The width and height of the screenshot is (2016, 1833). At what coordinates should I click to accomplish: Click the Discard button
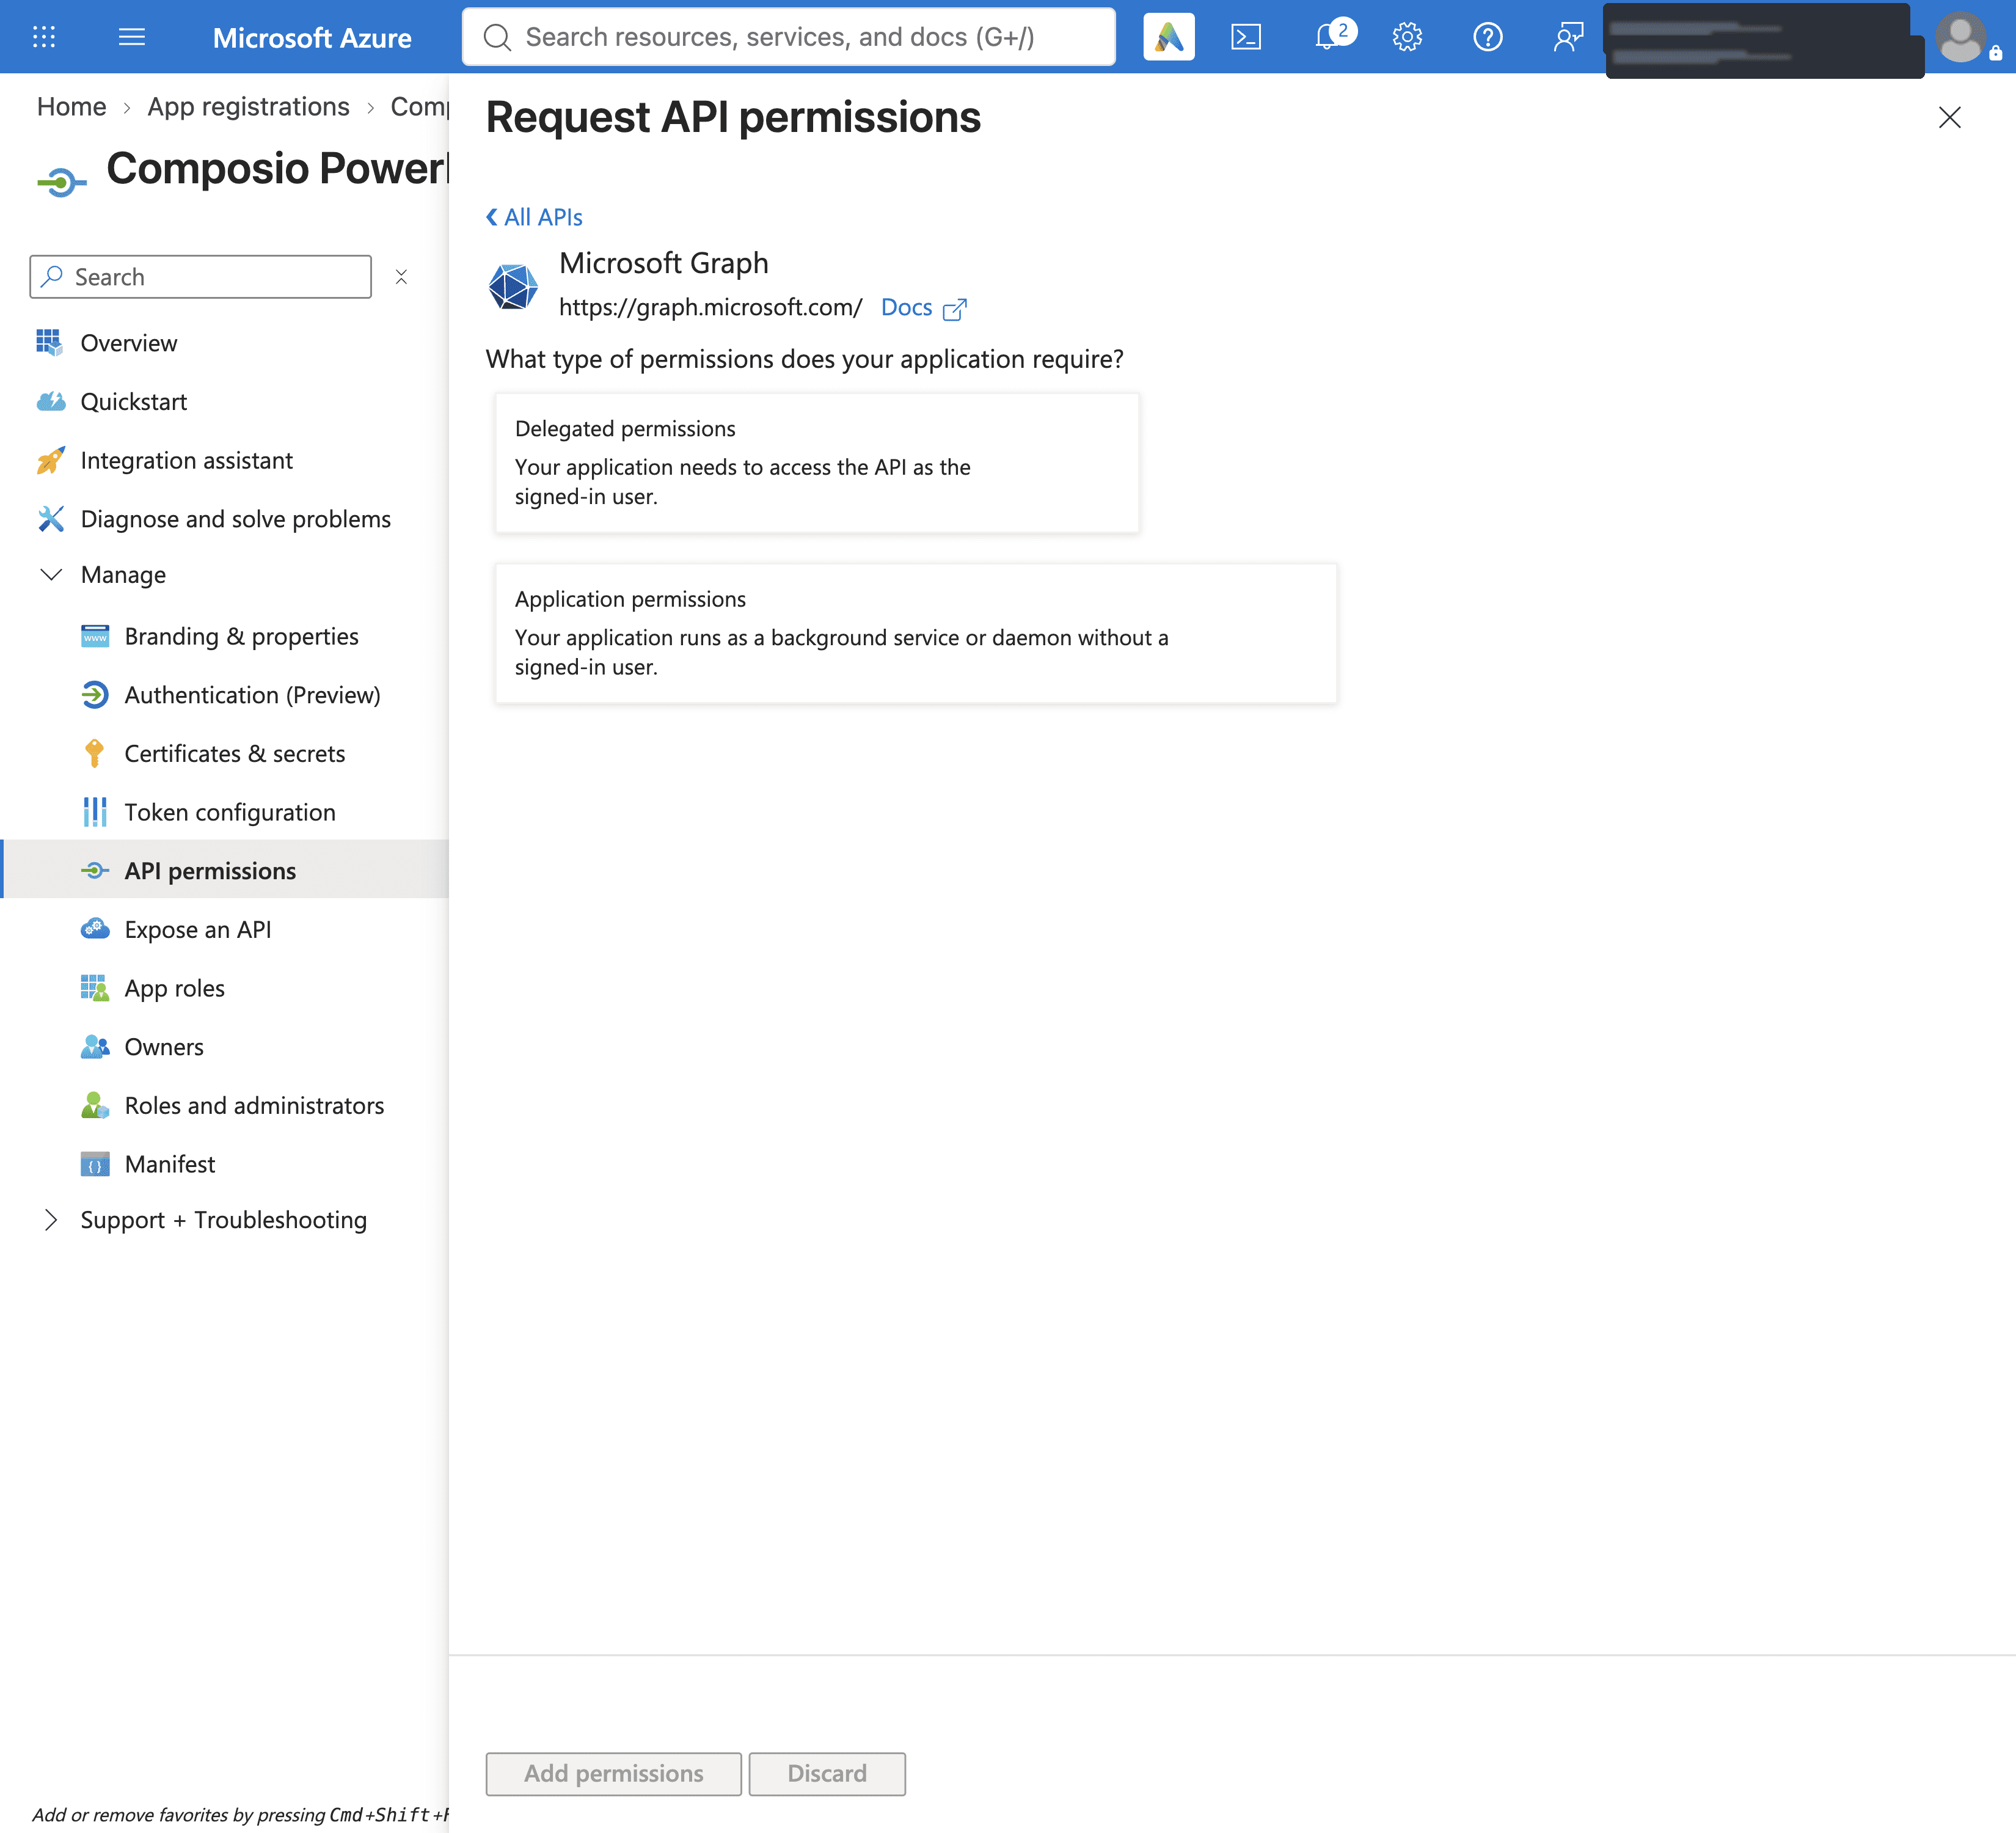click(827, 1773)
